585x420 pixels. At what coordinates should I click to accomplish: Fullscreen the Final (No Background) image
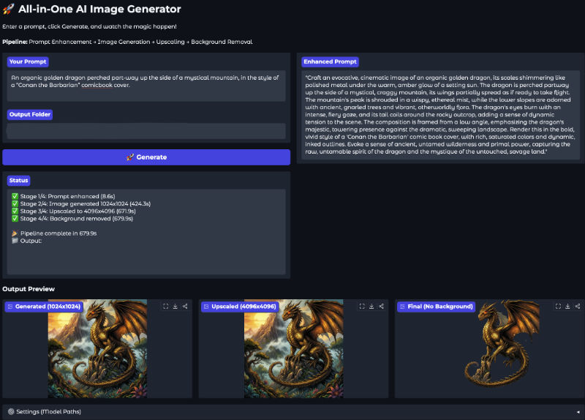coord(557,307)
